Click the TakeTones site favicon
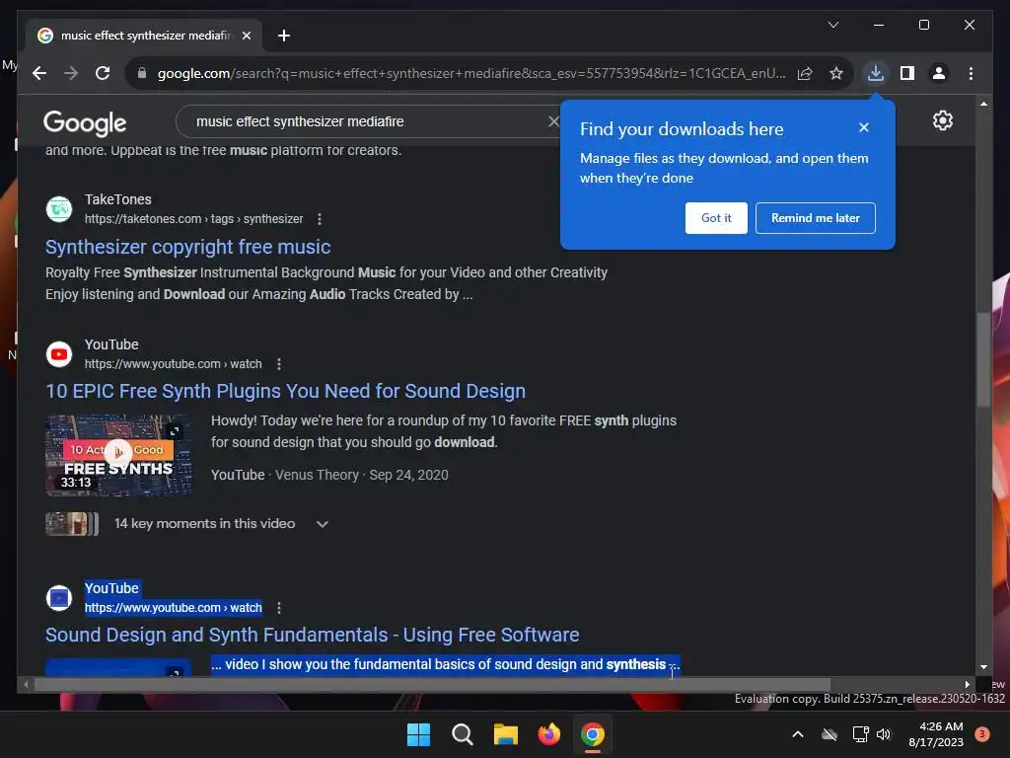 [59, 209]
